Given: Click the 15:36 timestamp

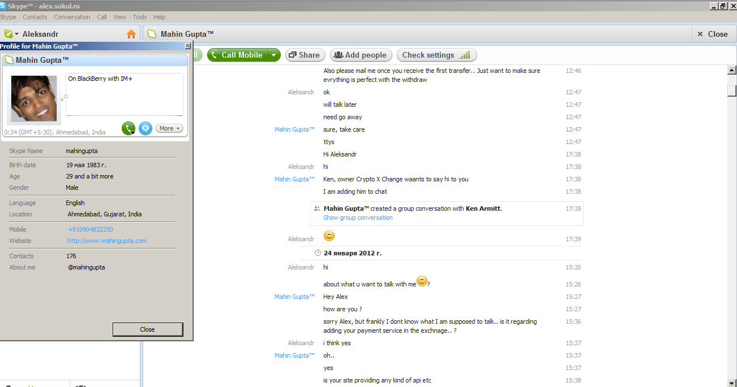Looking at the screenshot, I should (x=573, y=321).
